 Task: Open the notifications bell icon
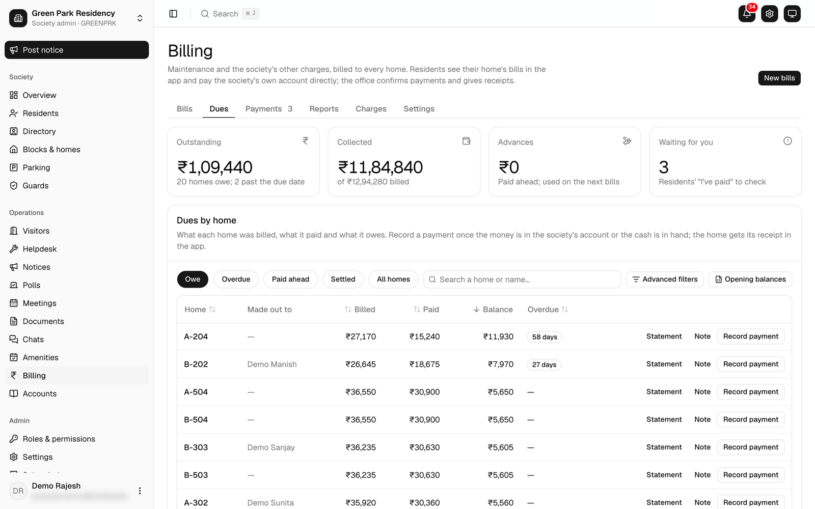[x=747, y=14]
